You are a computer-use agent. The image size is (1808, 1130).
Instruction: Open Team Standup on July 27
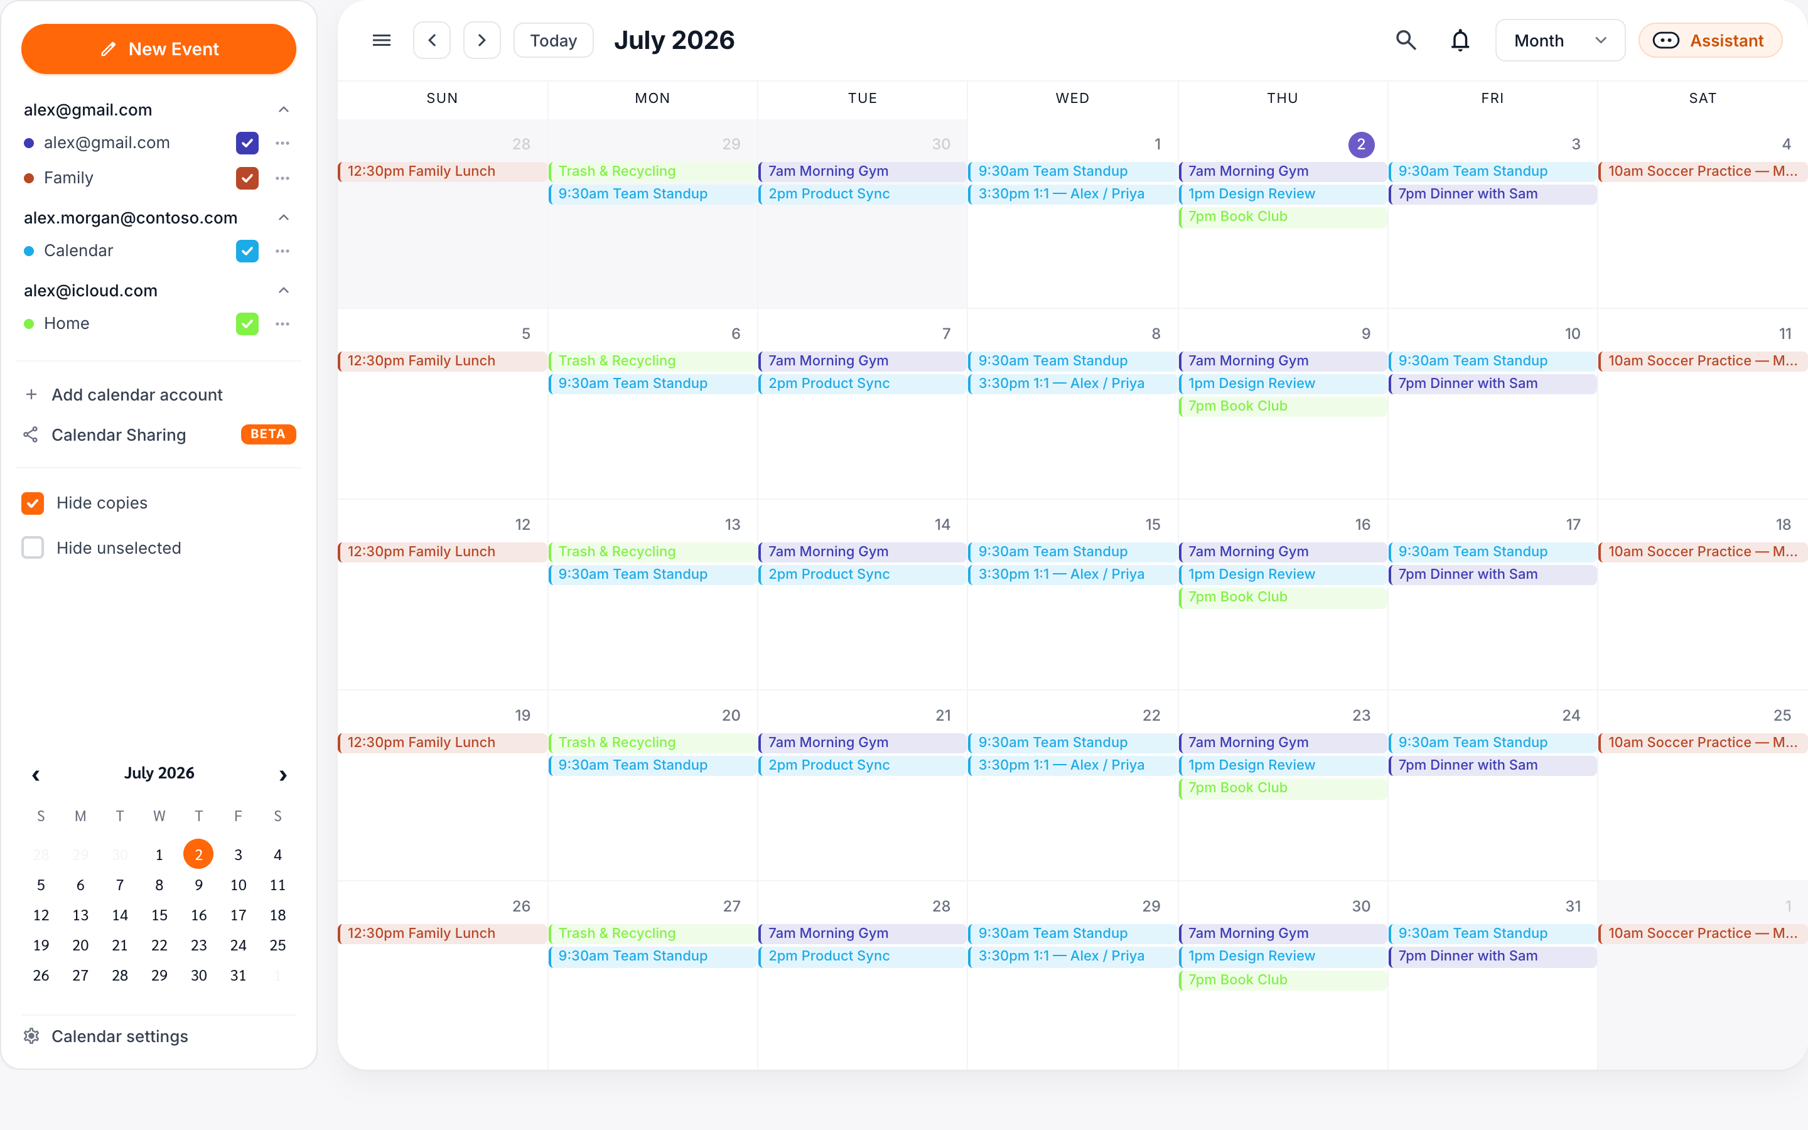[652, 956]
